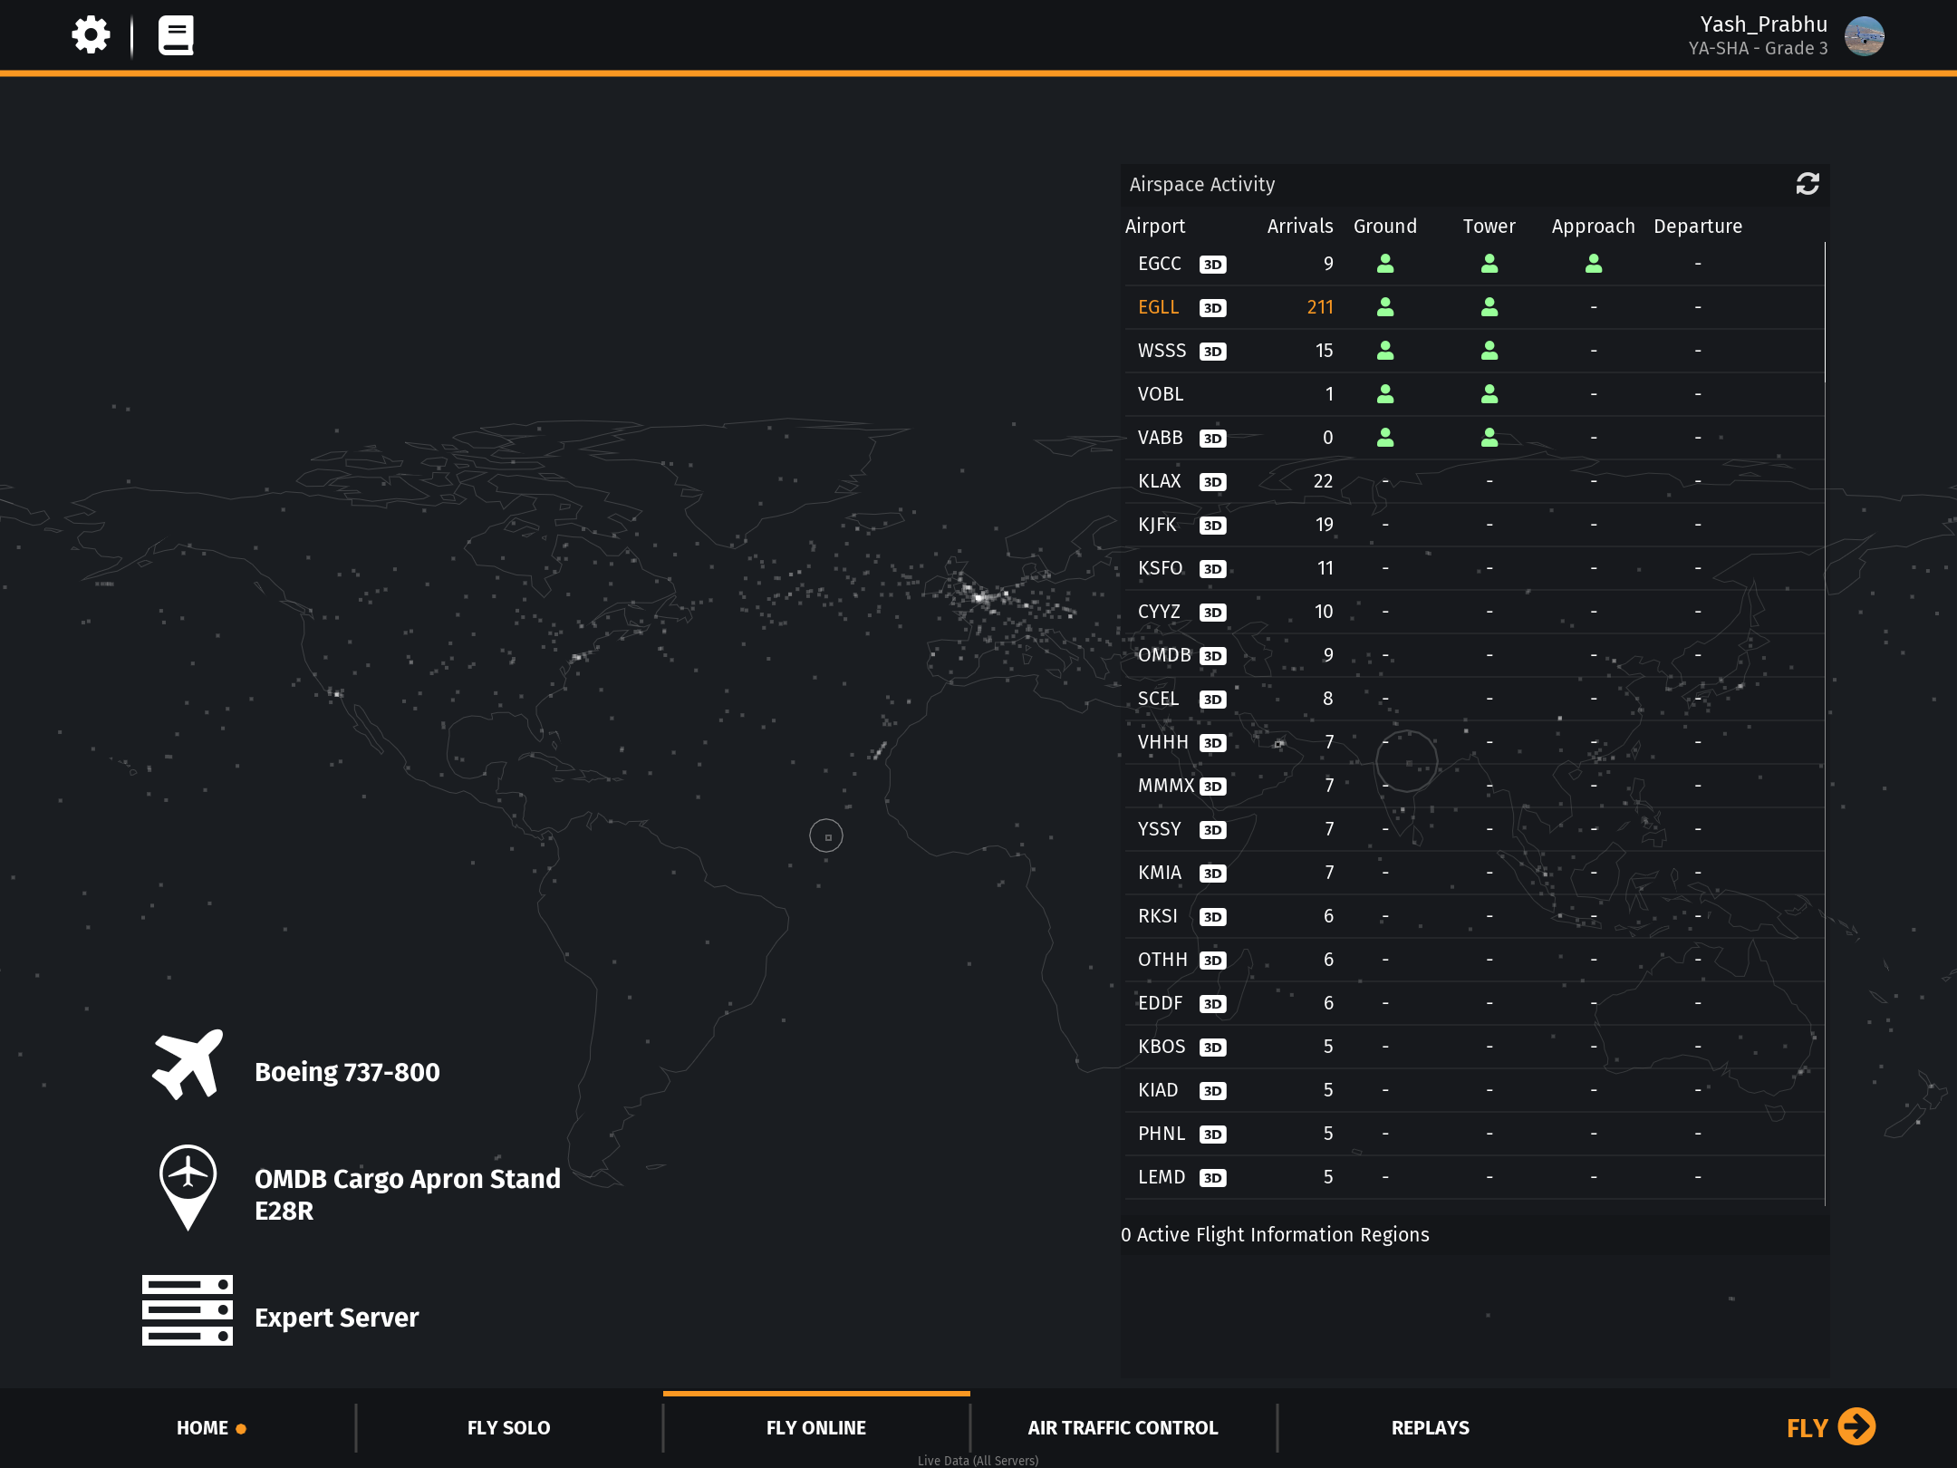Switch to the Fly Solo tab
This screenshot has height=1468, width=1957.
508,1428
